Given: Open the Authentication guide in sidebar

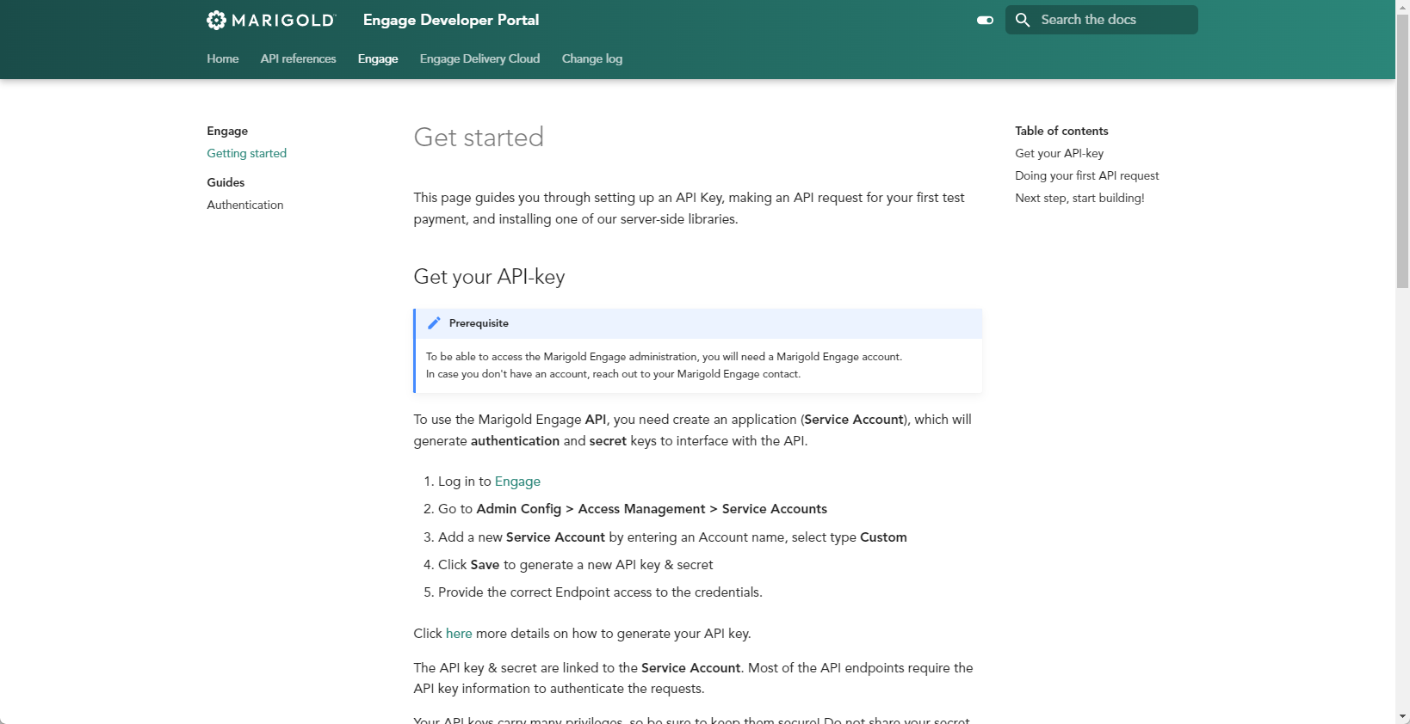Looking at the screenshot, I should point(244,205).
